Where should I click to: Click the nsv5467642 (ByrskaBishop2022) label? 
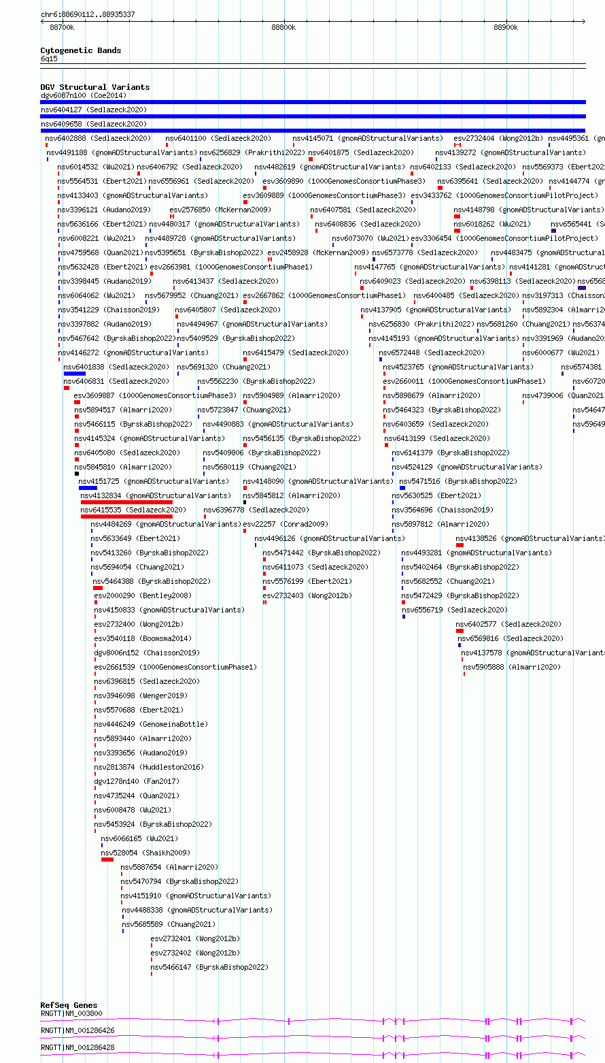(116, 338)
